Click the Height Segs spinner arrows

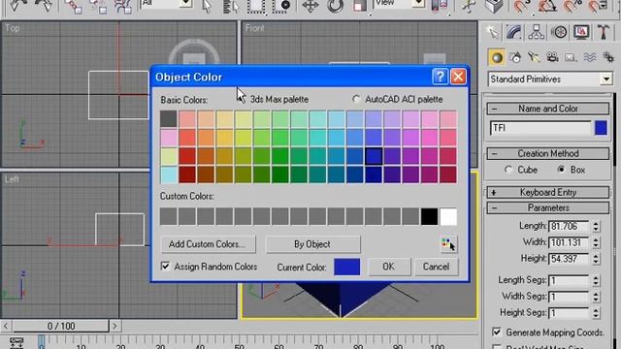click(596, 313)
